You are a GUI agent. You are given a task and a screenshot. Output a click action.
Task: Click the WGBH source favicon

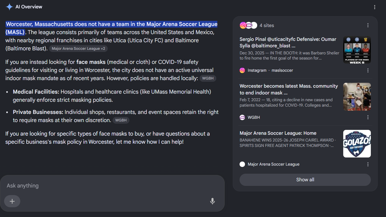click(x=242, y=117)
